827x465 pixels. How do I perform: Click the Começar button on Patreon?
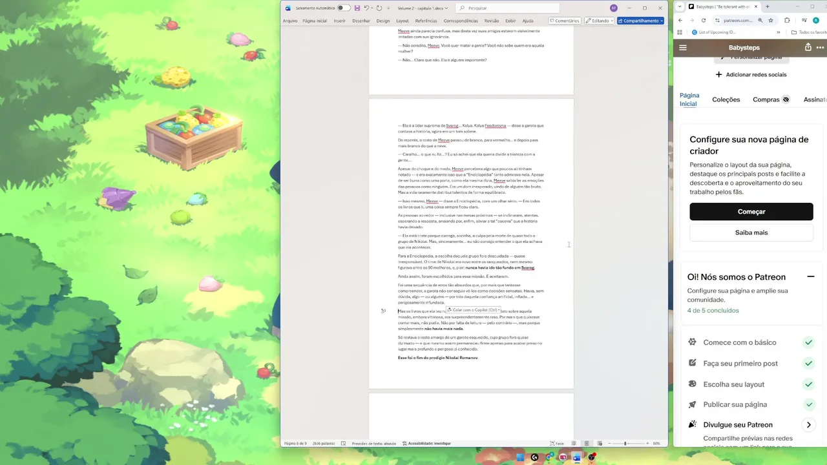point(751,212)
